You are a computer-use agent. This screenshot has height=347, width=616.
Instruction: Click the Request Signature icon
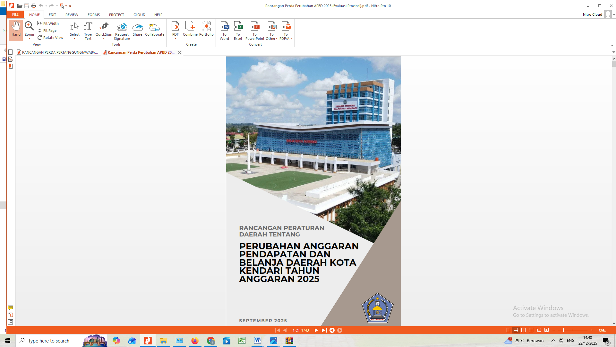122,27
